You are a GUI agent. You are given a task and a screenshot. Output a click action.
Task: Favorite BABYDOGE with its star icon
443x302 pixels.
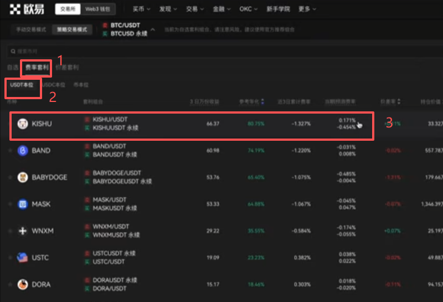point(10,177)
